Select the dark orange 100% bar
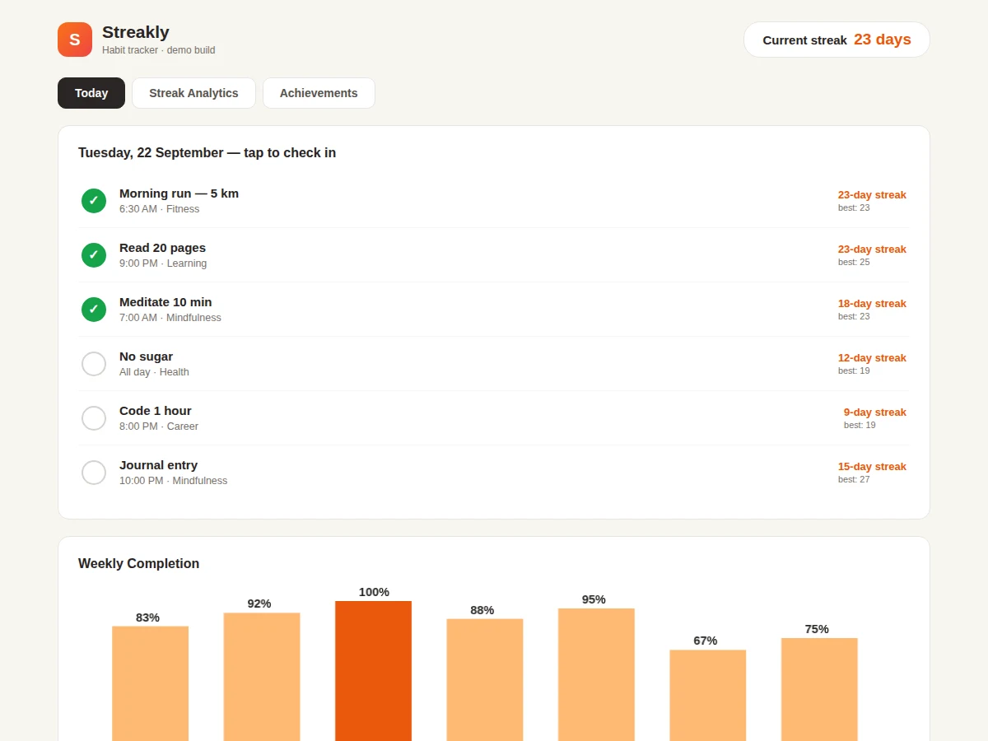The width and height of the screenshot is (988, 741). click(373, 671)
